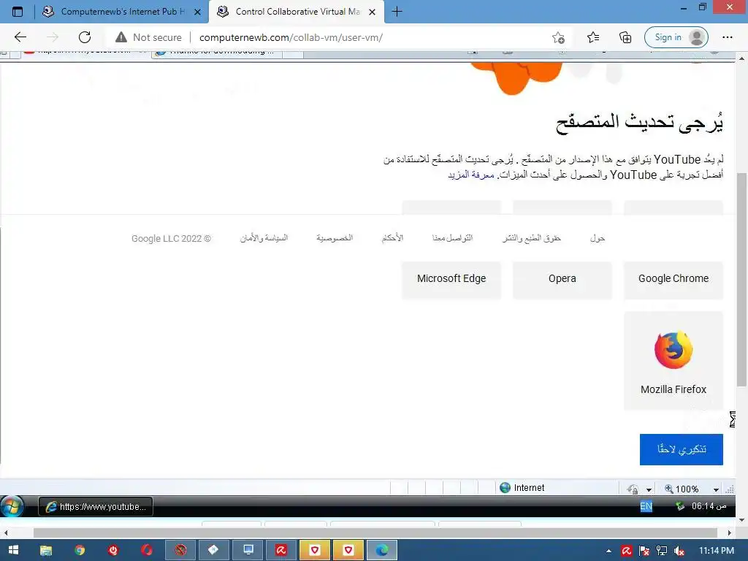Open the IE protected mode dropdown arrow
The width and height of the screenshot is (748, 561).
click(x=649, y=489)
